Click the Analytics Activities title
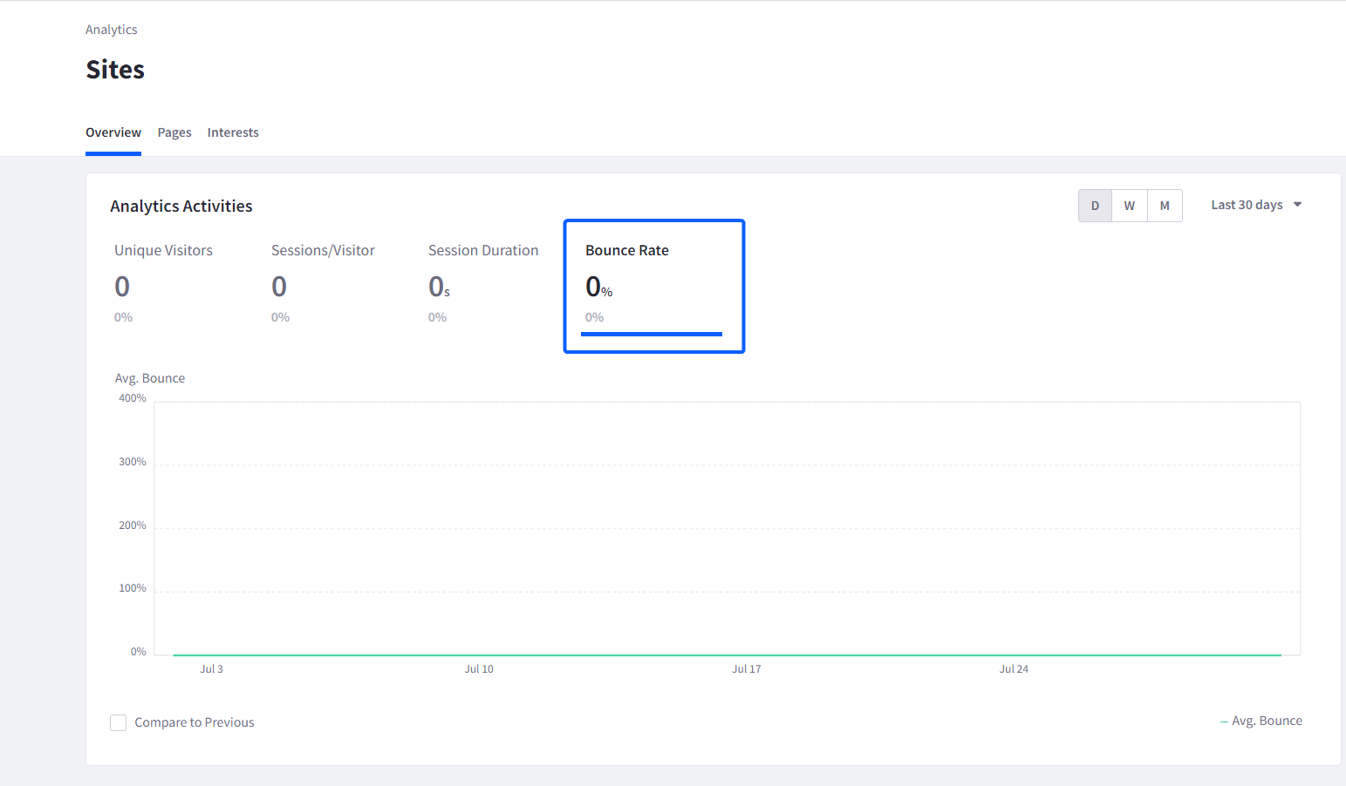1346x786 pixels. 181,207
